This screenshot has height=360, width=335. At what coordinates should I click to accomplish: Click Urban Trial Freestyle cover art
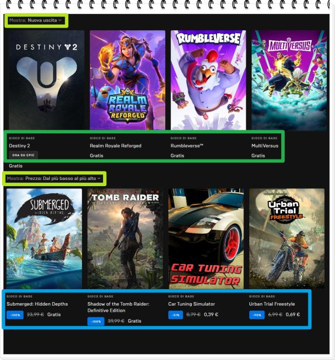click(x=287, y=238)
